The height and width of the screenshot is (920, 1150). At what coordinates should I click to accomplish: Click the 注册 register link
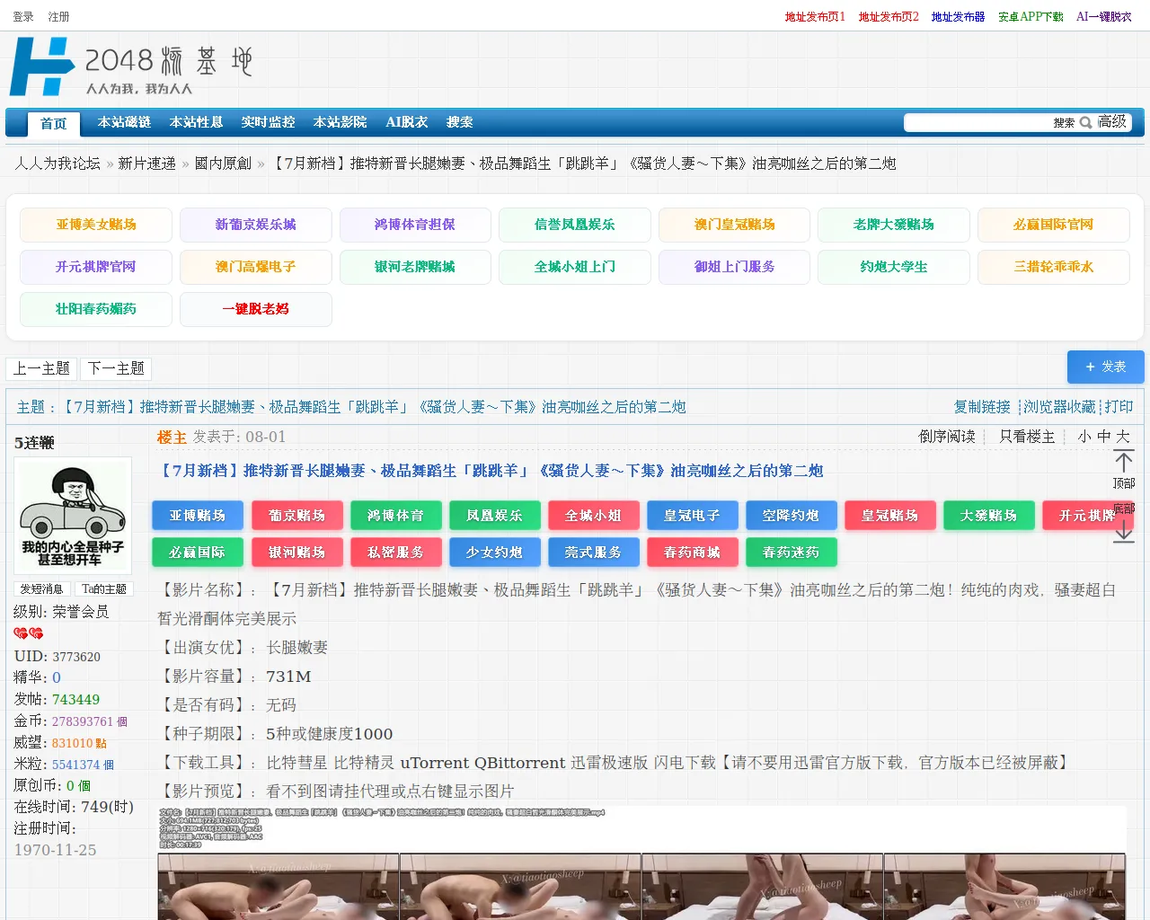coord(59,16)
